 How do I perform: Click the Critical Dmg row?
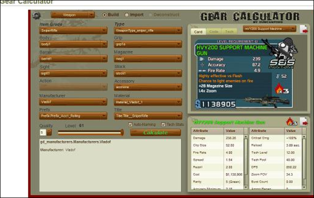coord(276,138)
